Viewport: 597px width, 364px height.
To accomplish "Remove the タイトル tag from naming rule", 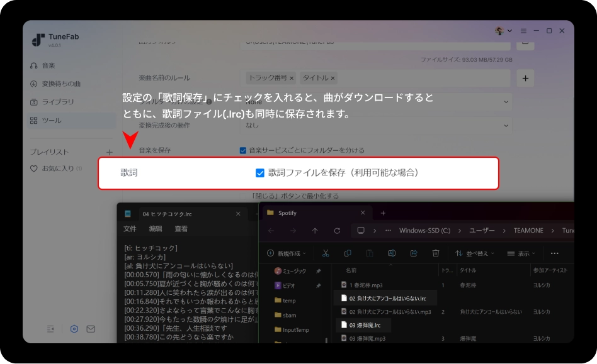I will coord(333,78).
